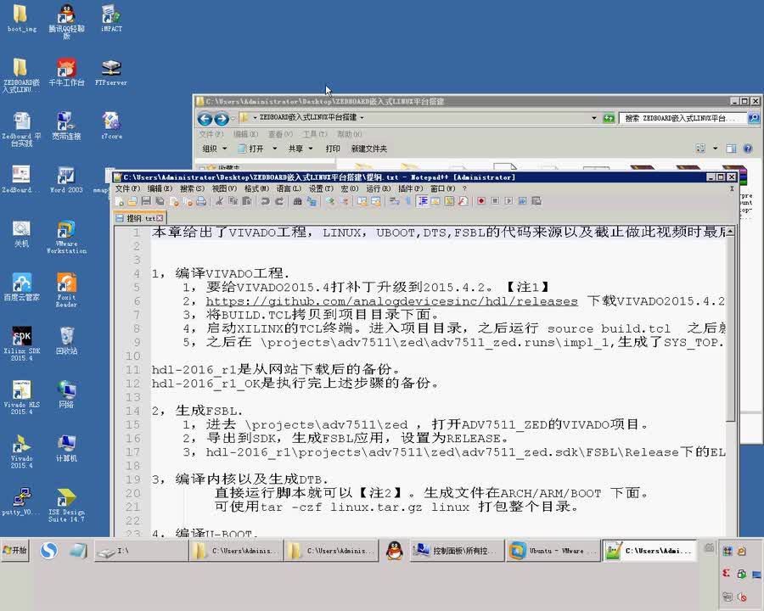Select the Xilinx SDK 2015.4 desktop icon

[21, 343]
